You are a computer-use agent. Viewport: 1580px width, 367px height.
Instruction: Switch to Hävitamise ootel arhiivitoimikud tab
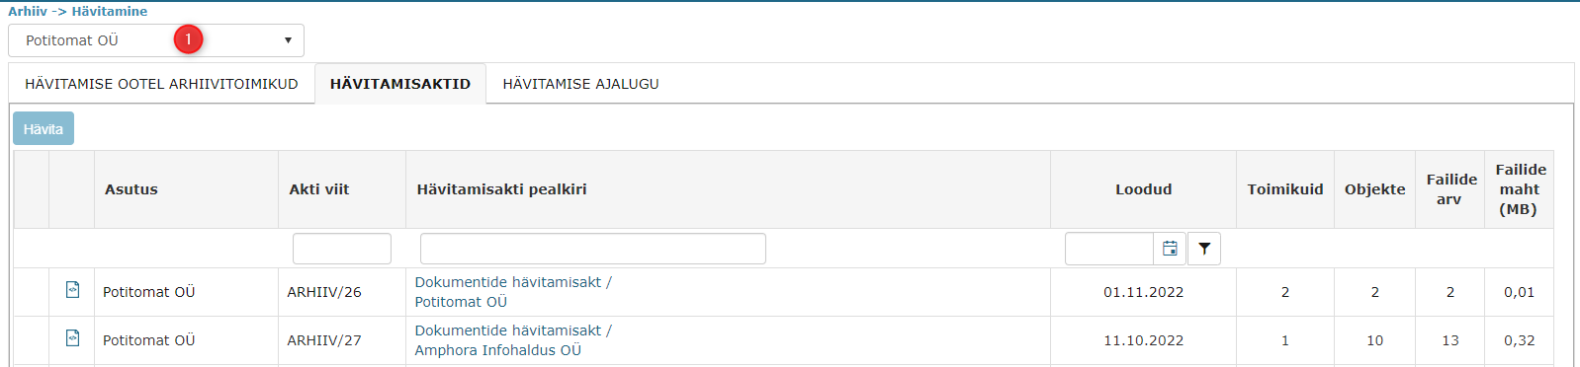(161, 84)
